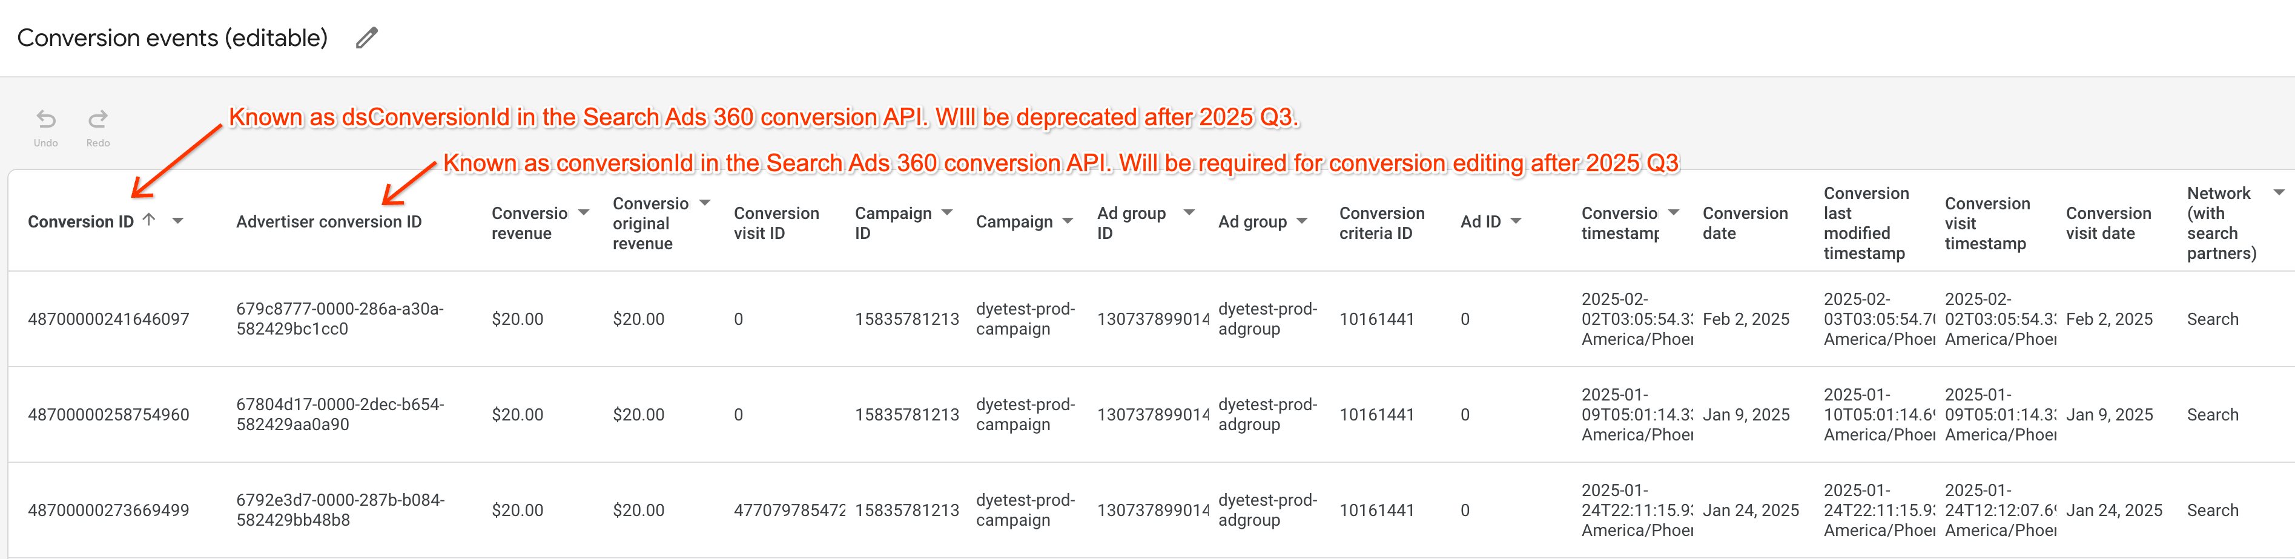Click the Undo icon
Image resolution: width=2295 pixels, height=559 pixels.
click(x=45, y=117)
